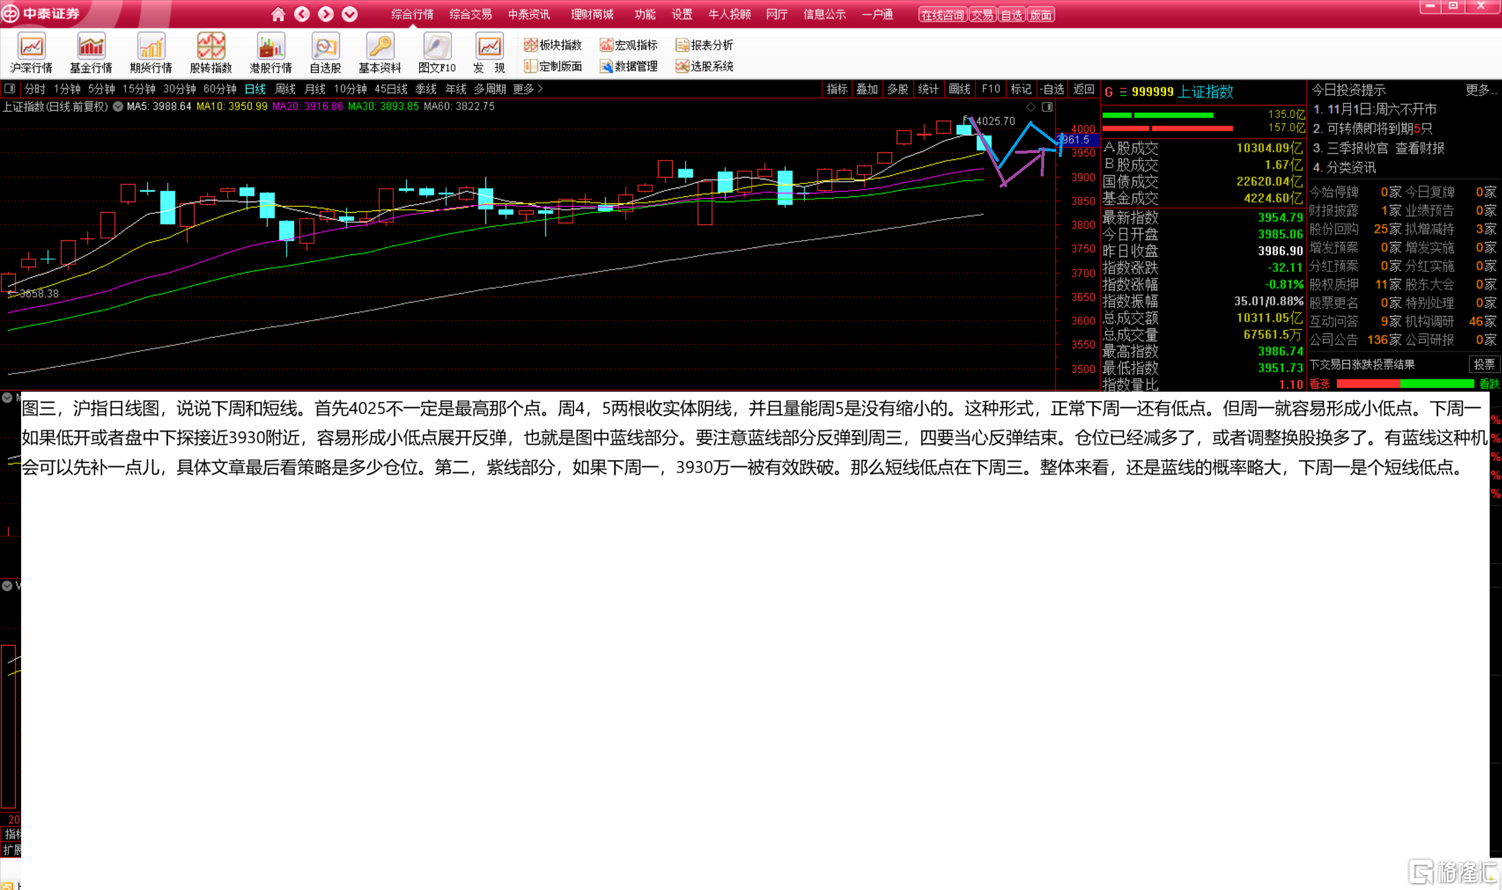This screenshot has height=890, width=1502.
Task: Click the 999999 stock code field
Action: [1152, 92]
